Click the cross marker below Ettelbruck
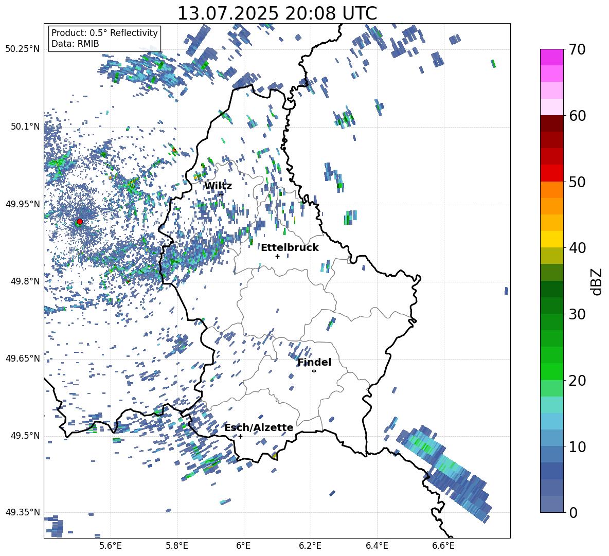The image size is (609, 556). pyautogui.click(x=277, y=256)
